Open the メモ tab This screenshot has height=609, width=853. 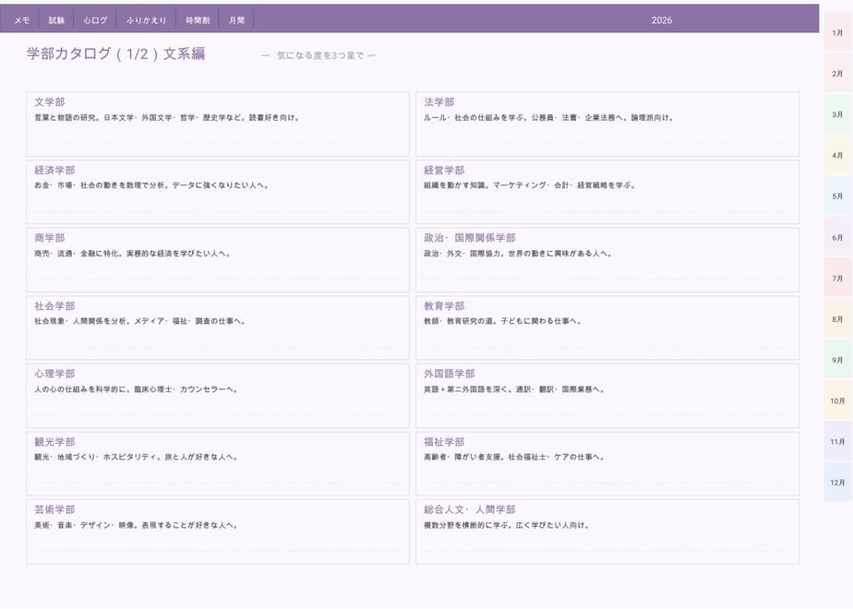point(22,20)
